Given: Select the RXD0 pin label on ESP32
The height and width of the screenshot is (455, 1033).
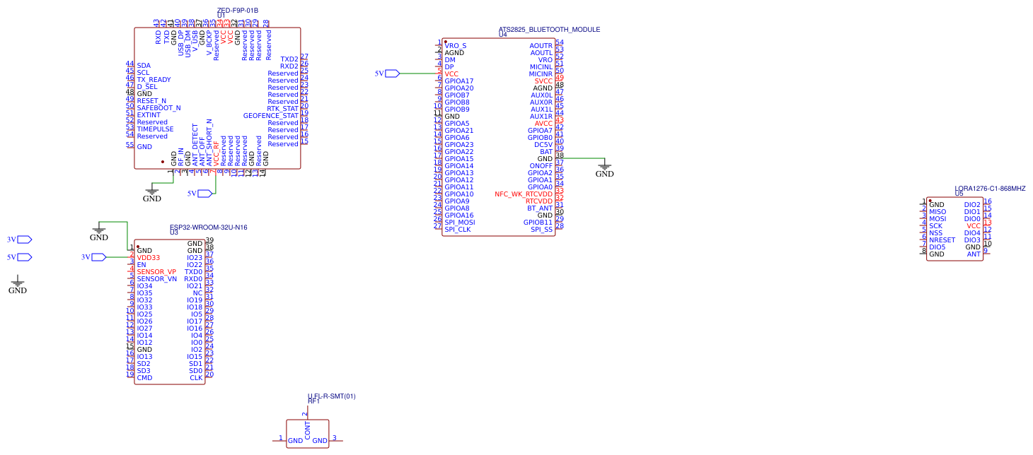Looking at the screenshot, I should tap(194, 279).
